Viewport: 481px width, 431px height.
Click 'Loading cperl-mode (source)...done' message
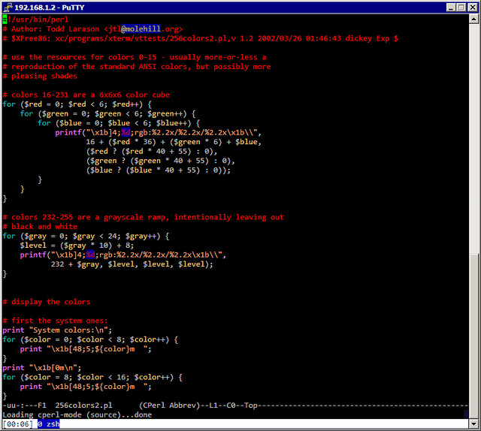click(77, 414)
